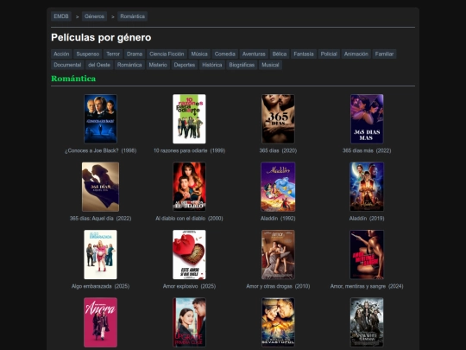Click title text 365 días: Aquel día (2022)
Viewport: 466px width, 350px height.
coord(100,219)
